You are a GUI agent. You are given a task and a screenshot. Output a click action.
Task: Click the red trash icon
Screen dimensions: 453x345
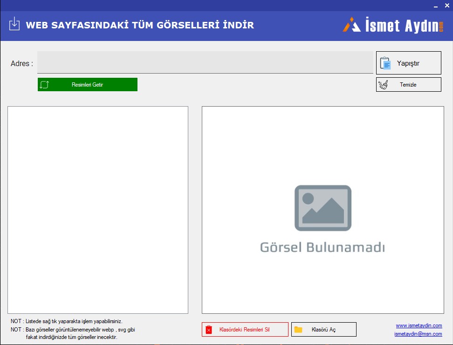click(x=209, y=330)
